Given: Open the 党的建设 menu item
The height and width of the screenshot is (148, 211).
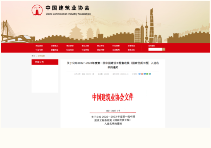Looking at the screenshot, I should point(70,46).
